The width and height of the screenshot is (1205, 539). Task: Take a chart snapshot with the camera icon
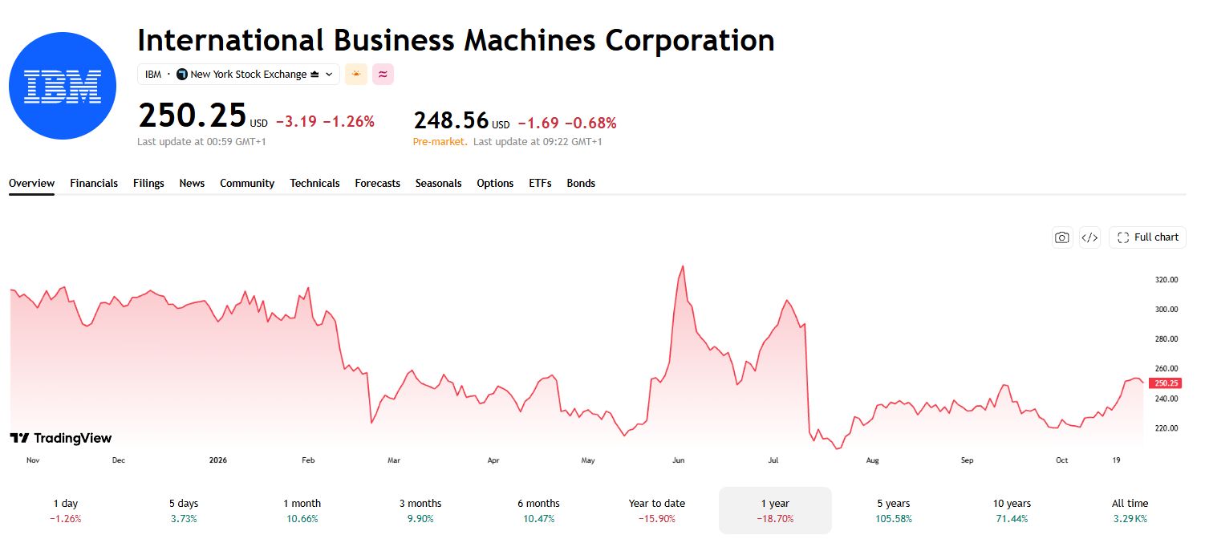[1062, 237]
